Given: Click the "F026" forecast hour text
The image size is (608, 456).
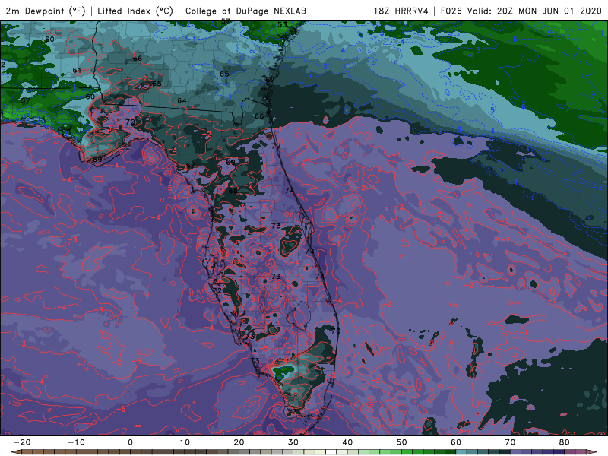Looking at the screenshot, I should [x=451, y=11].
